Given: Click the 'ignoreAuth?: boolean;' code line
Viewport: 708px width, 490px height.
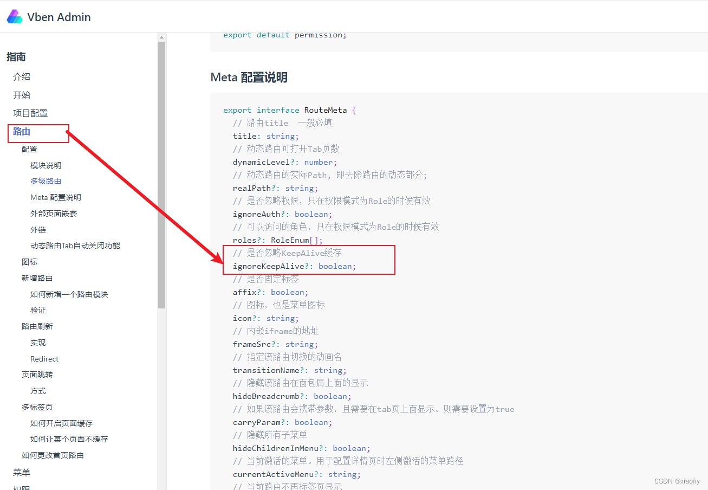Looking at the screenshot, I should (283, 214).
